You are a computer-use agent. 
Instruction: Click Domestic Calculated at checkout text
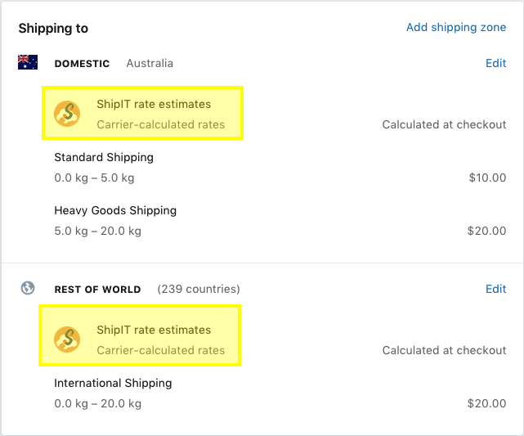(x=444, y=124)
